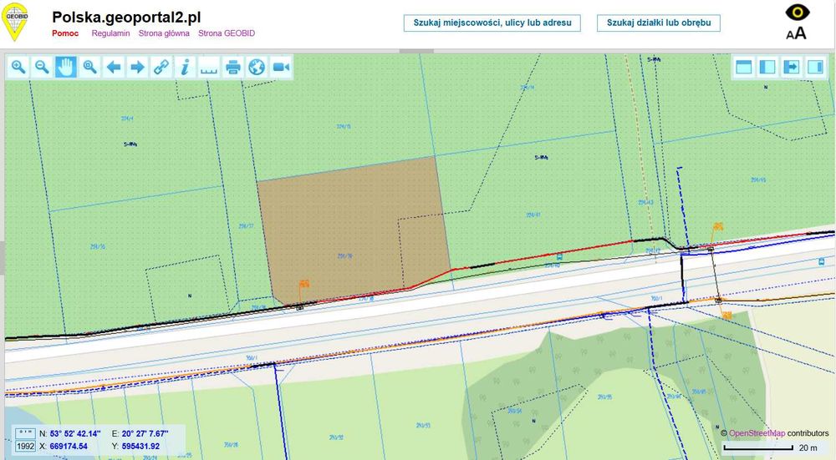Click the GEOBID logo pin

14,22
